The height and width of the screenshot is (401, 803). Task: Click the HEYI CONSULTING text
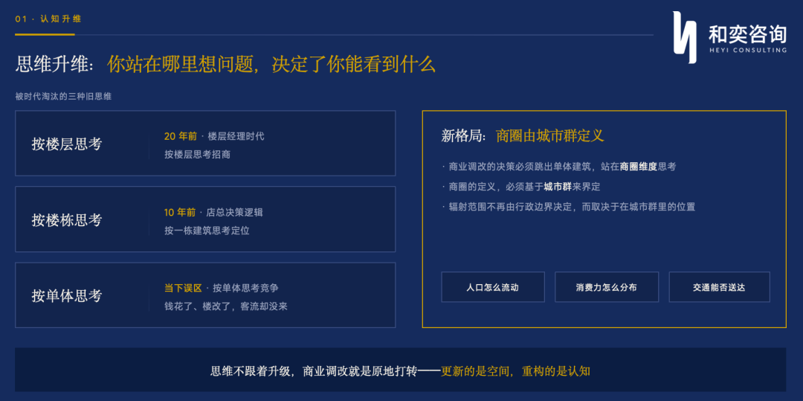click(748, 50)
